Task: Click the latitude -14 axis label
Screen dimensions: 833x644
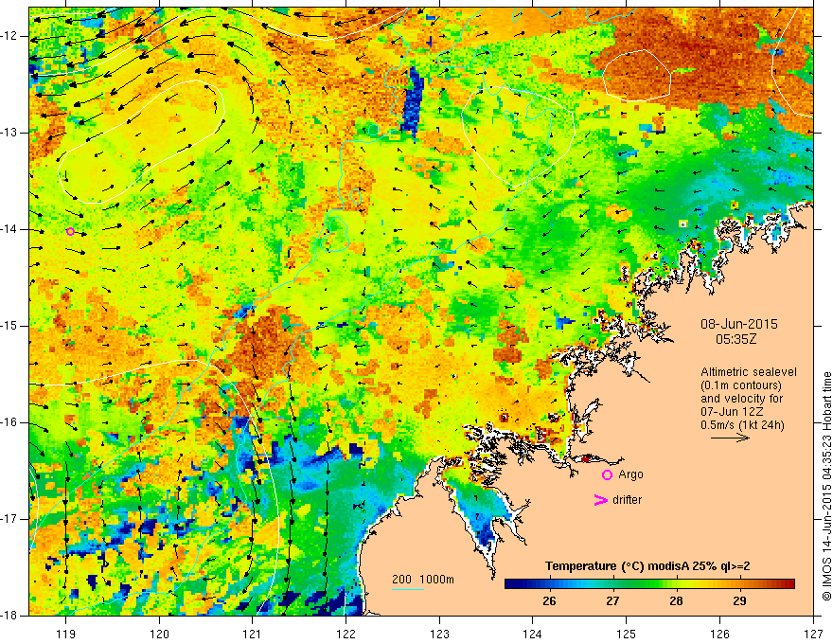Action: click(x=10, y=229)
